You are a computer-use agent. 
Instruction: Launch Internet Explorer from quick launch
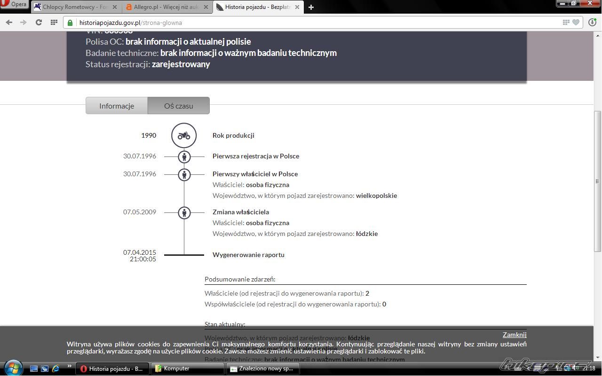56,369
